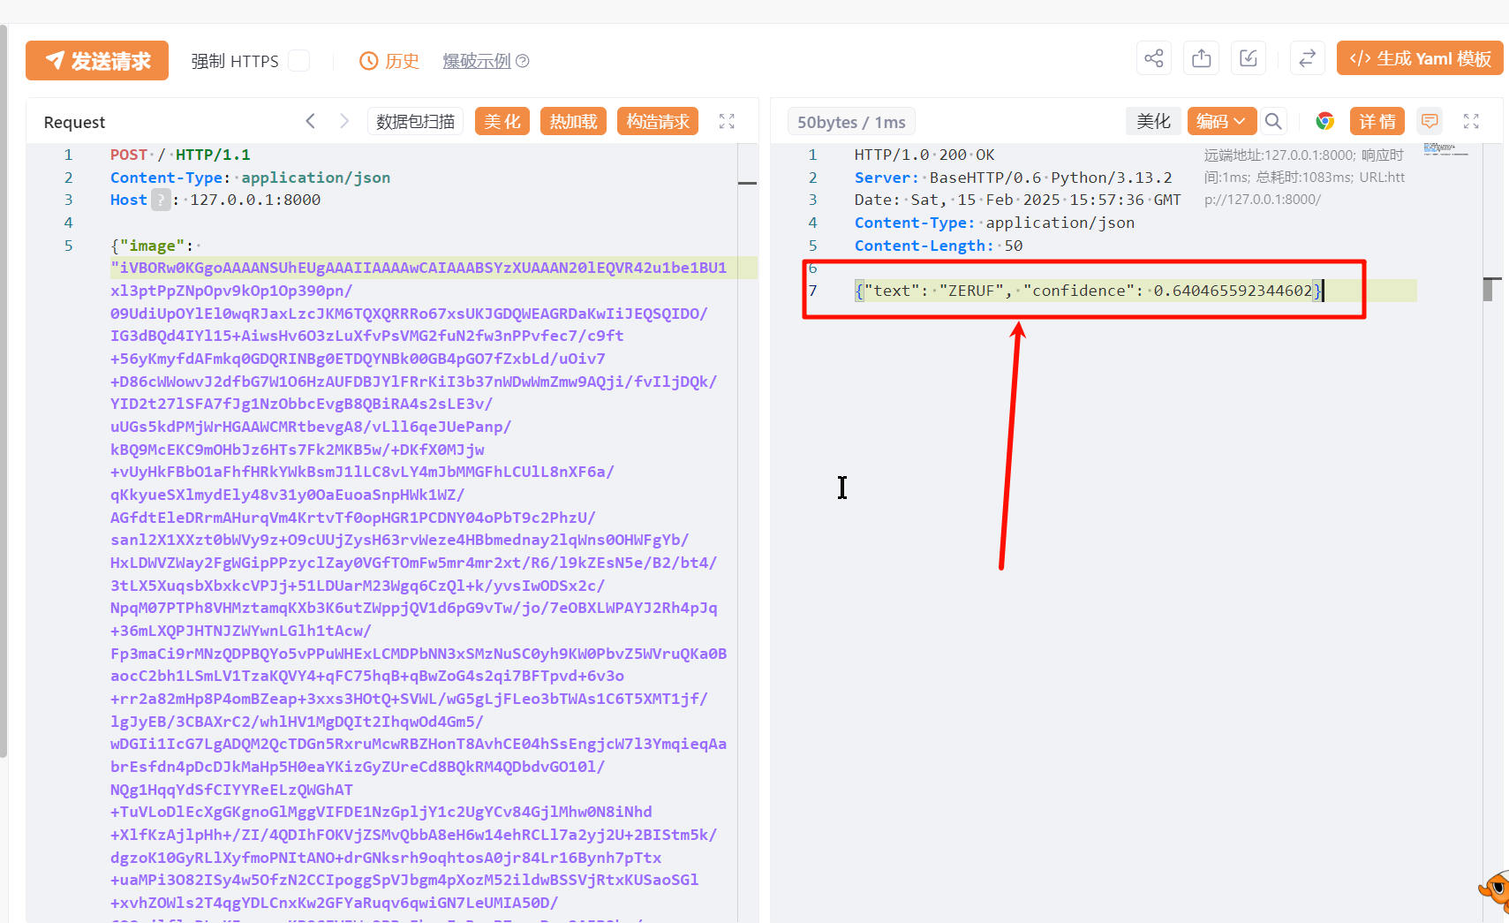Viewport: 1509px width, 923px height.
Task: Click the swap arrows icon
Action: [x=1307, y=59]
